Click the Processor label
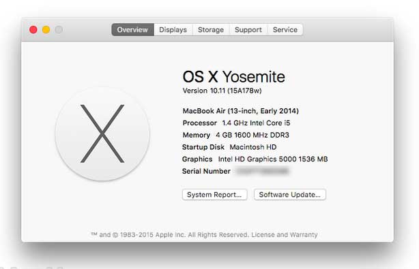Viewport: 419px width, 269px height. point(200,123)
